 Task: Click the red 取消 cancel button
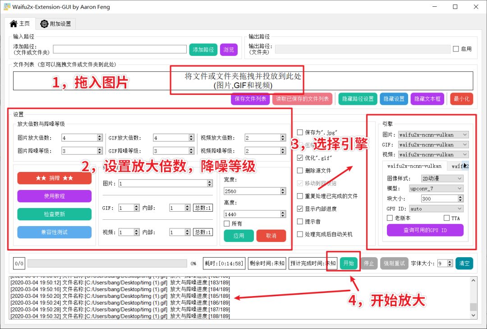click(x=271, y=236)
